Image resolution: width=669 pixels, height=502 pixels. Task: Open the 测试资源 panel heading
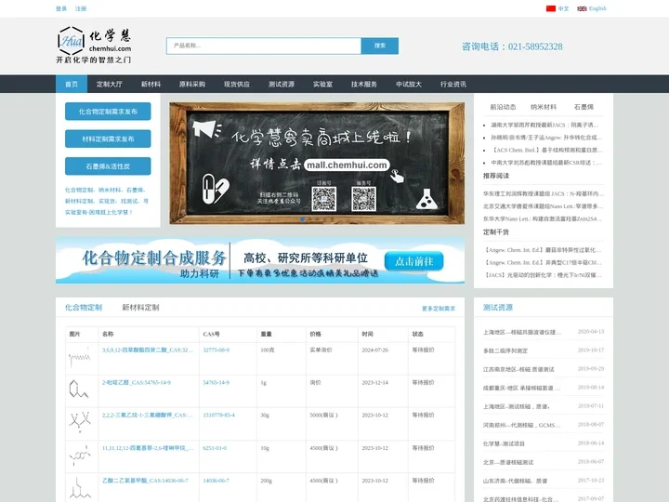tap(498, 308)
